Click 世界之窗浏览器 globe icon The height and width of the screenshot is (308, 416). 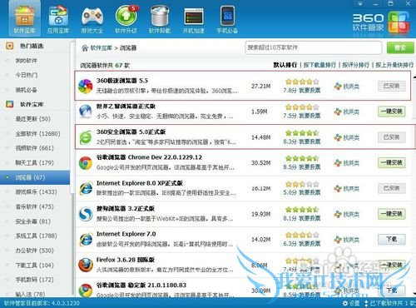[86, 112]
